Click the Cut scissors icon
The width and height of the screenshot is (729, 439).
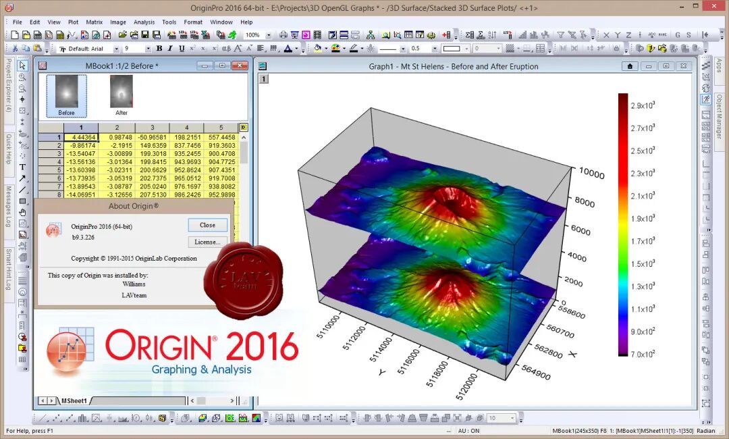click(15, 49)
